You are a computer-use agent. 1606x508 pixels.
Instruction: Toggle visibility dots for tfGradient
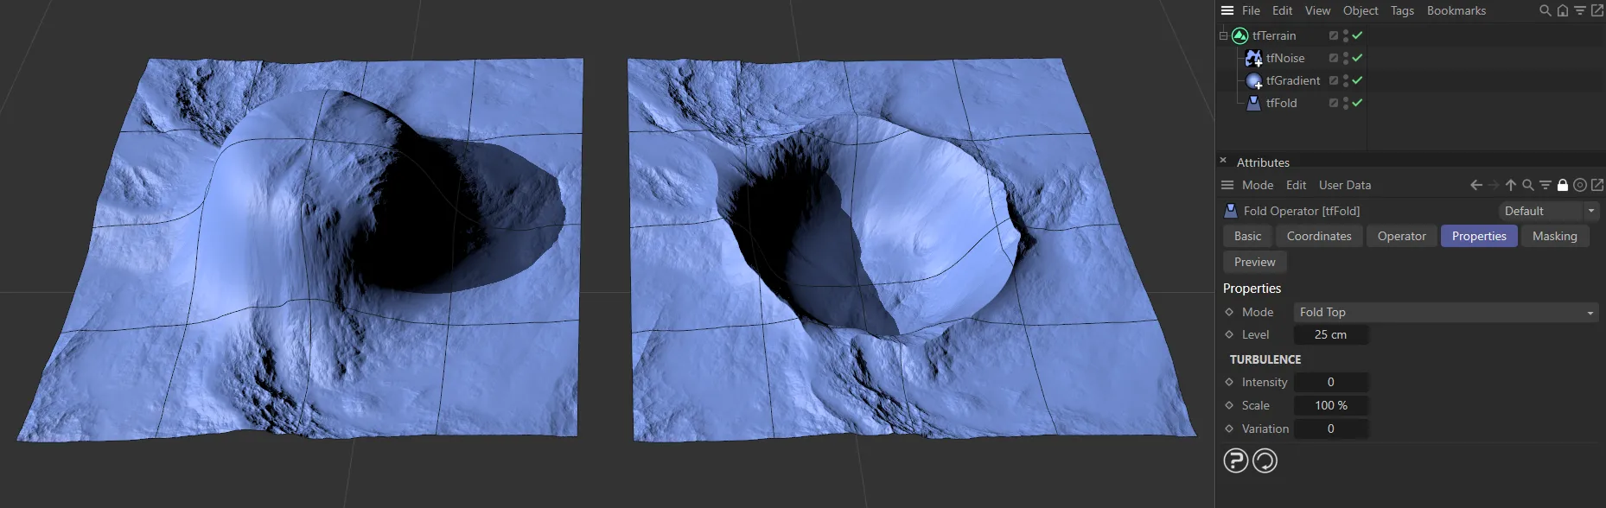click(x=1346, y=80)
